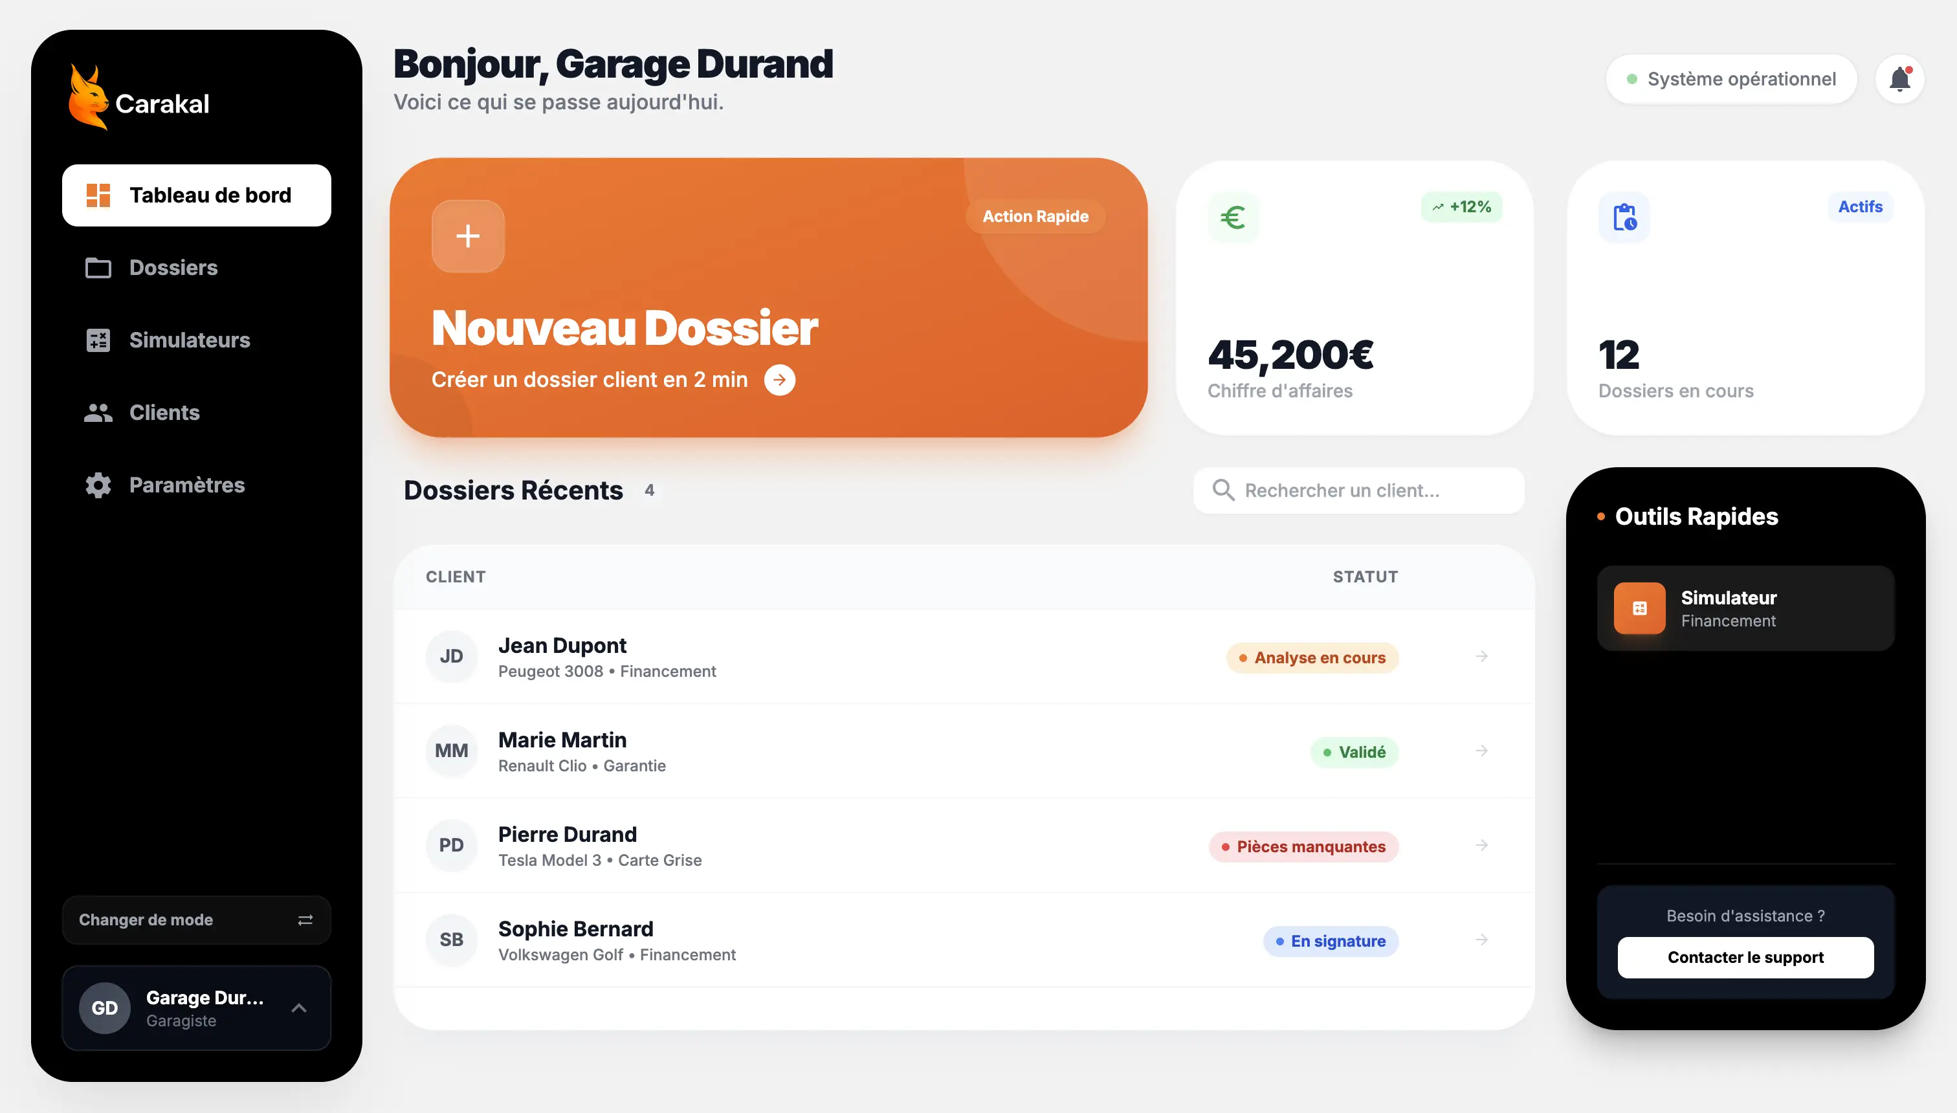
Task: Switch to the Tableau de bord tab
Action: (195, 195)
